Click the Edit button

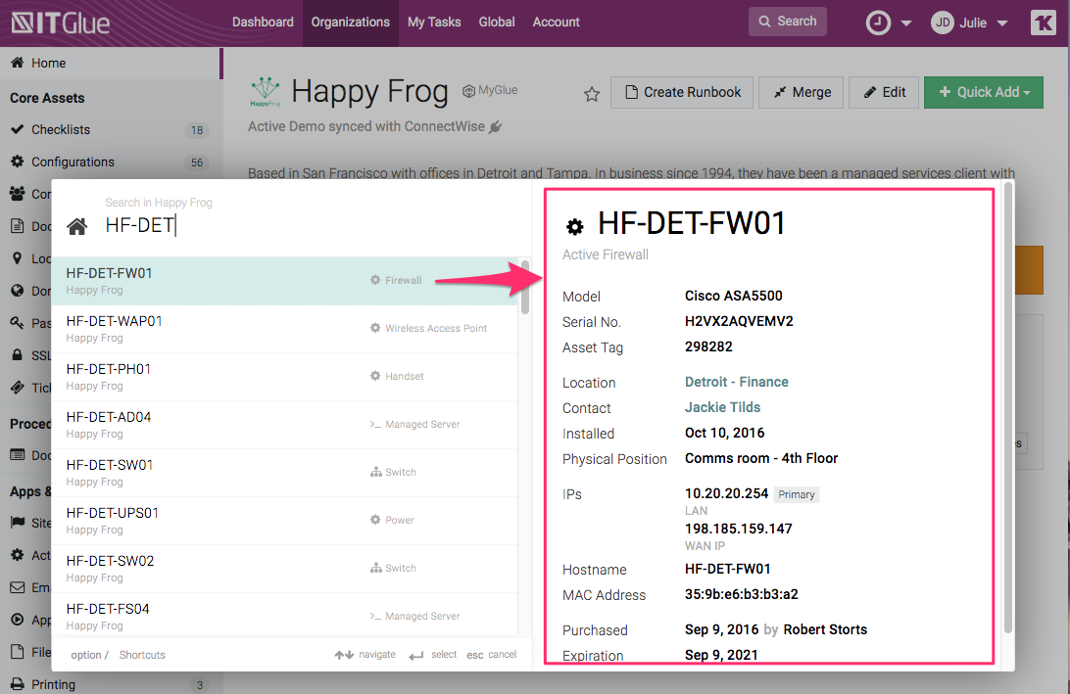click(884, 92)
